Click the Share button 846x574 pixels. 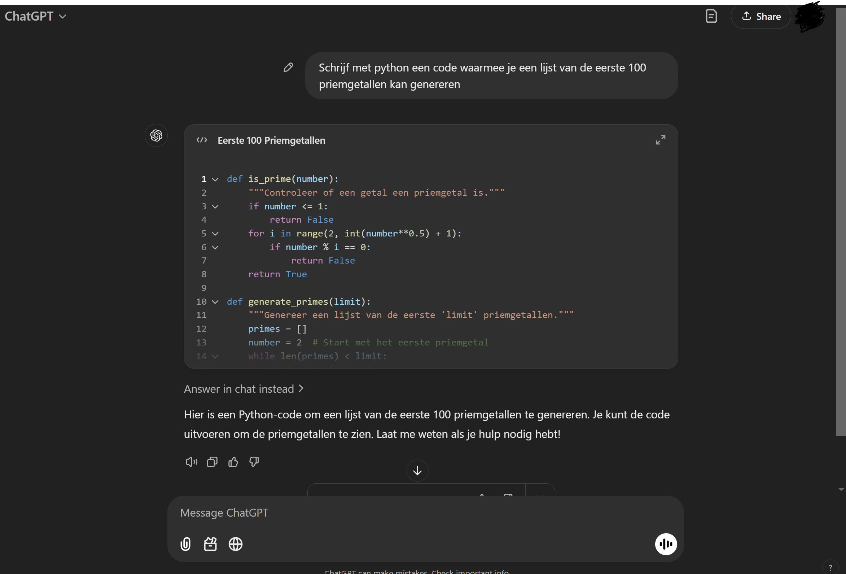(761, 16)
